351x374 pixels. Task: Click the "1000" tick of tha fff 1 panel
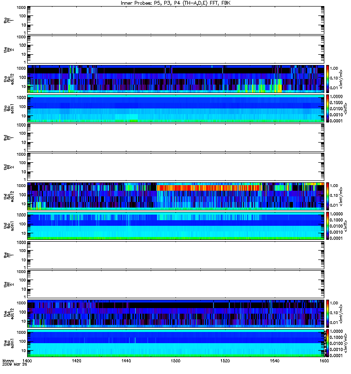tap(21, 7)
